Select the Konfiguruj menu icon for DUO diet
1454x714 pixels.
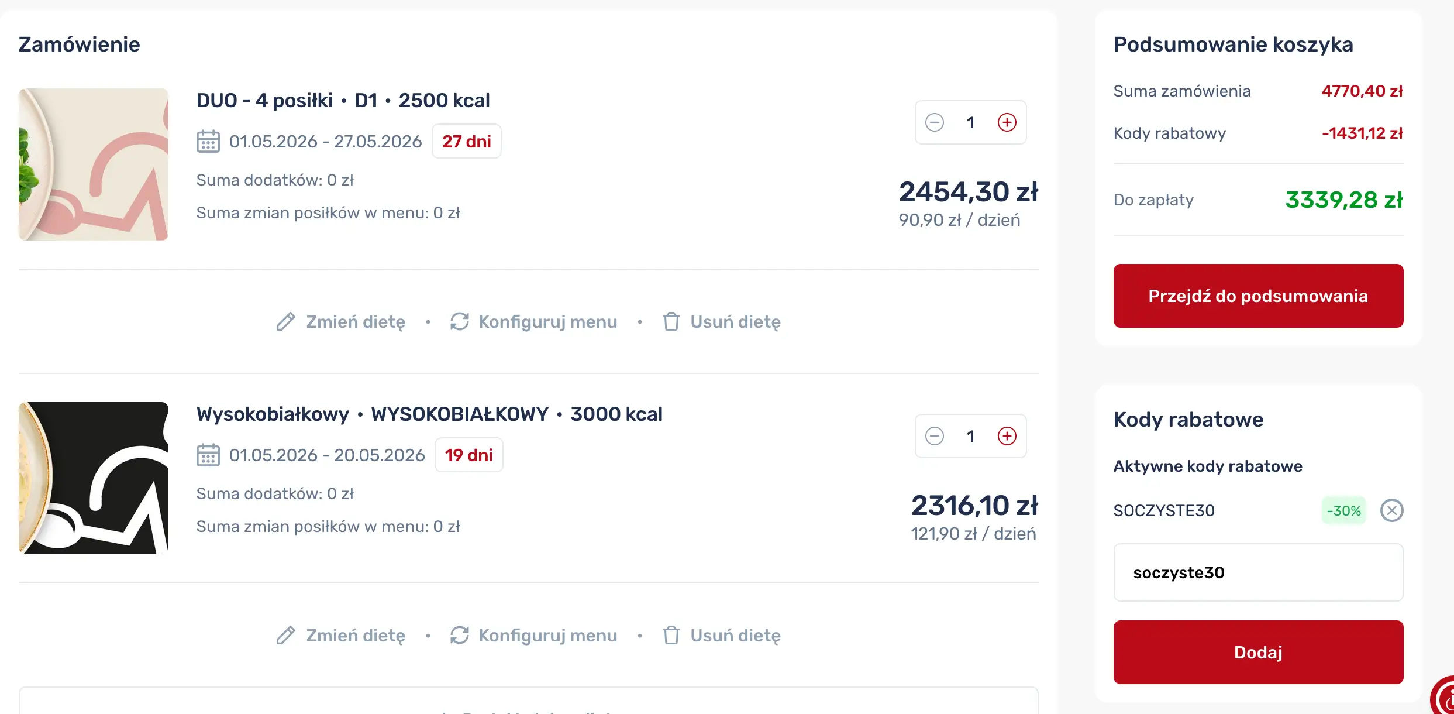tap(460, 321)
